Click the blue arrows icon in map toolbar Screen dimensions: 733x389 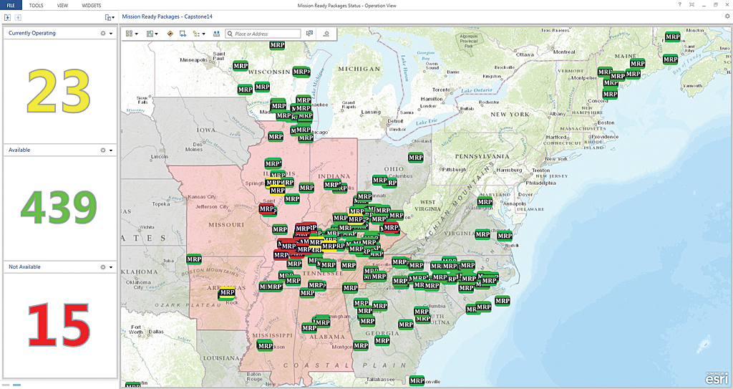tap(216, 34)
